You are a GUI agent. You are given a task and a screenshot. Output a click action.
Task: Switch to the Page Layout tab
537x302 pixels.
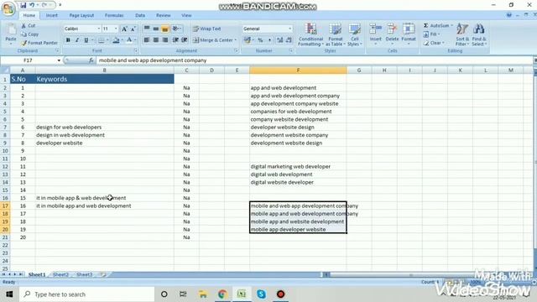click(x=81, y=15)
